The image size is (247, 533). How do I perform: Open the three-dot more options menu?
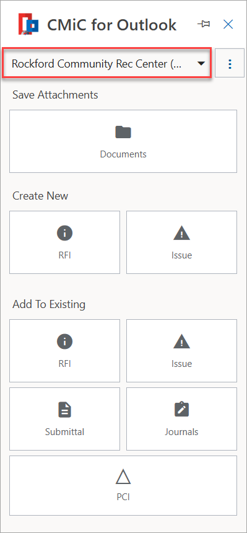pos(230,64)
